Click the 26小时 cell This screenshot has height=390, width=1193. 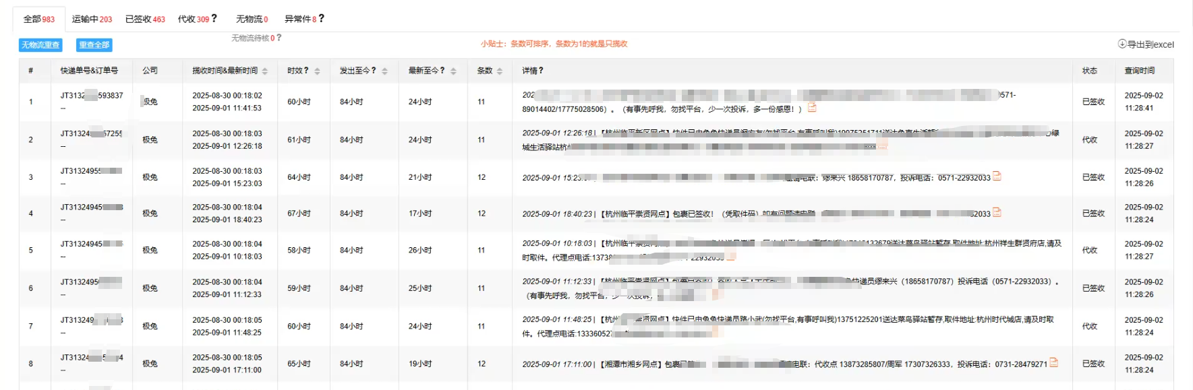[x=420, y=251]
